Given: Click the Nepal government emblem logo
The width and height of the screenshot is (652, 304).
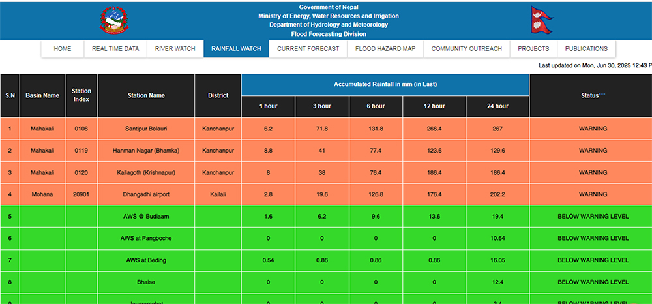Looking at the screenshot, I should point(114,20).
